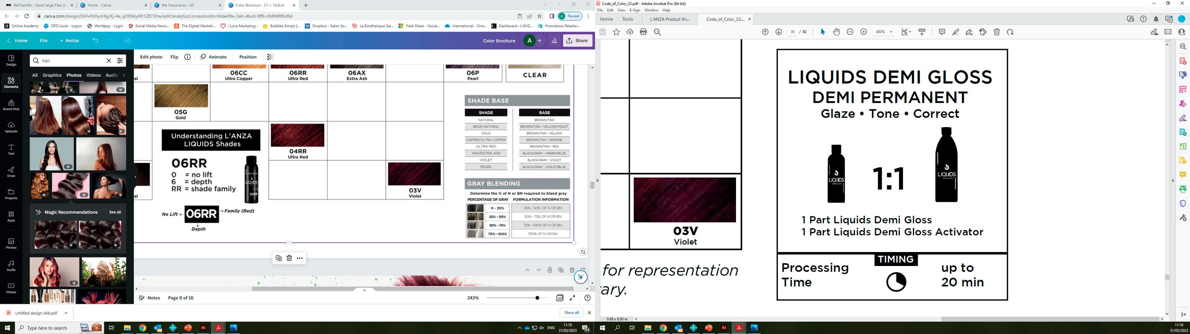1190x334 pixels.
Task: Open Canva insights bar chart icon
Action: (554, 41)
